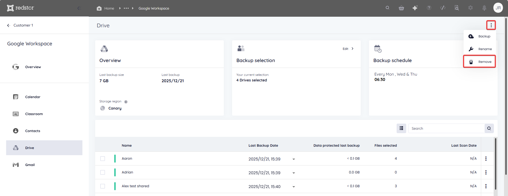
Task: Open the three-dot actions for Aaron row
Action: [x=486, y=159]
